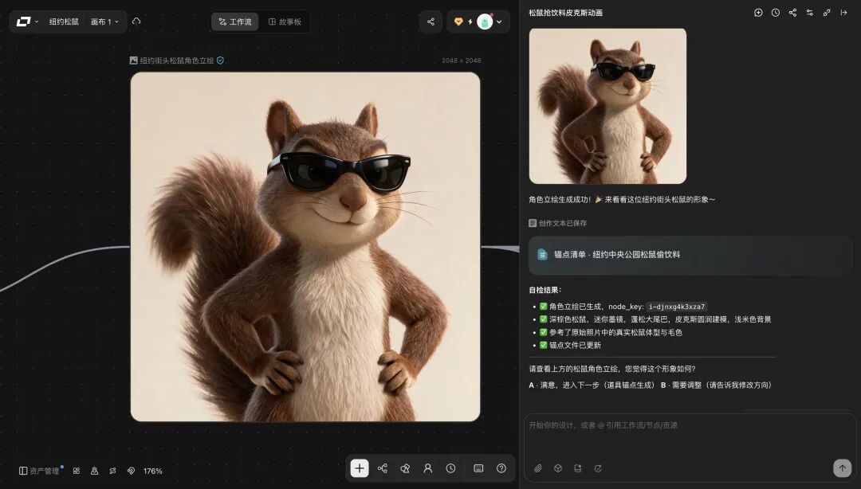
Task: Click option A 满意，进入下一步
Action: [592, 385]
